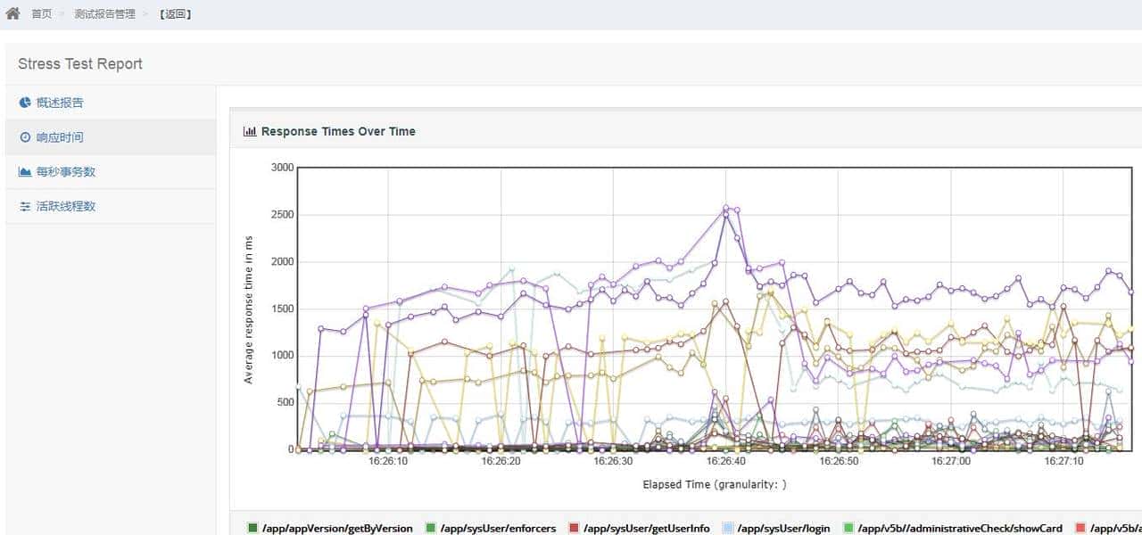Click green swatch for administrativeCheck/showCard legend

click(848, 529)
